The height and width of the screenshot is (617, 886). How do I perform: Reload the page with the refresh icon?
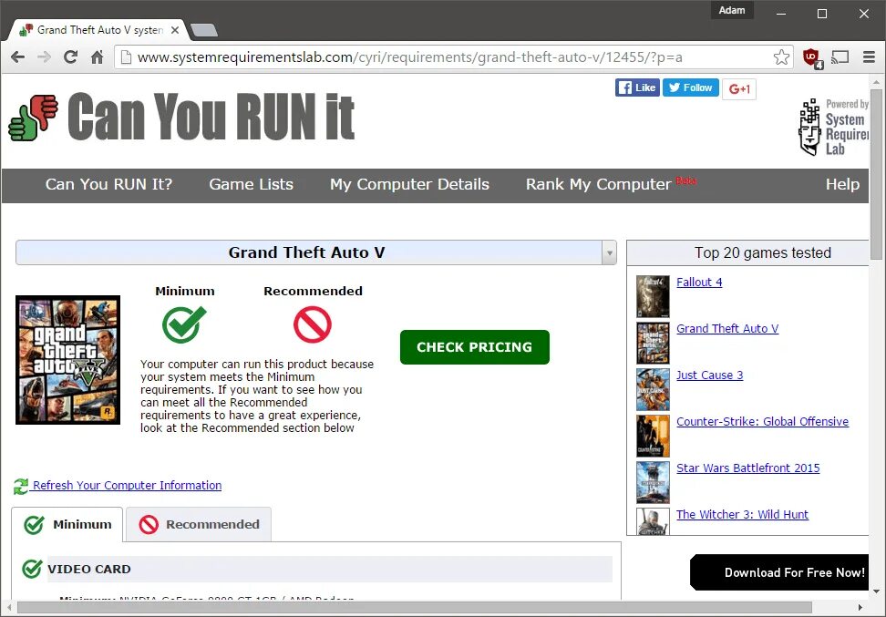(x=70, y=57)
